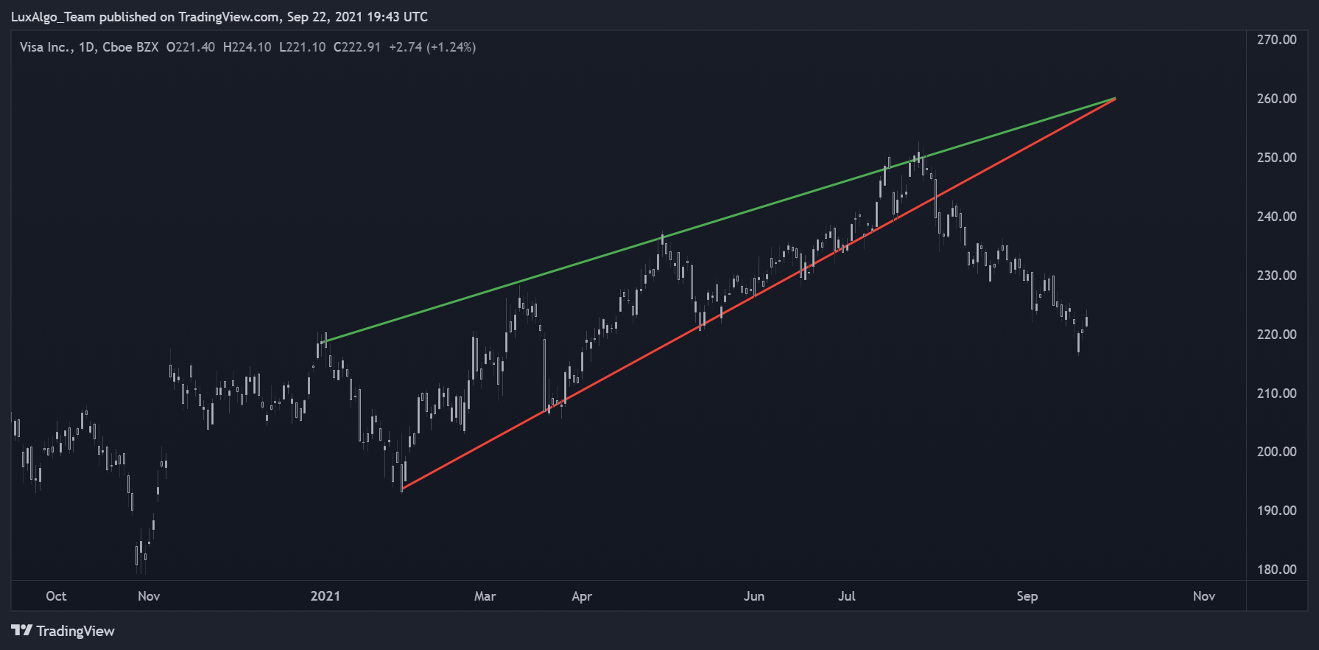
Task: Click the LuxAlgo_Team published header text
Action: click(x=219, y=16)
